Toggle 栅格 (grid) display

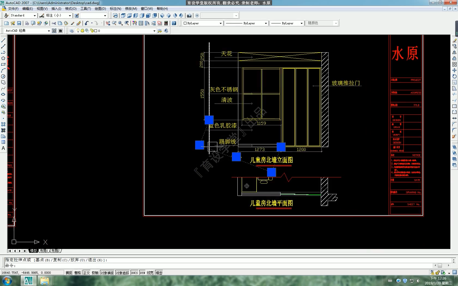point(78,273)
